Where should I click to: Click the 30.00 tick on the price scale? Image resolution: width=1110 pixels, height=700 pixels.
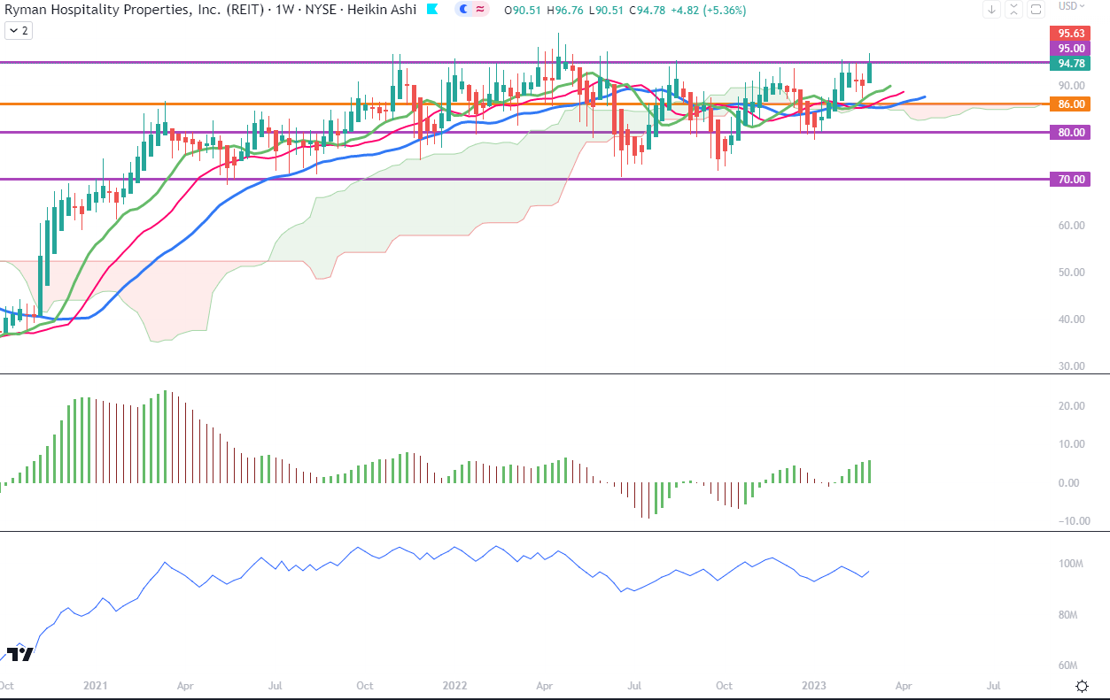pyautogui.click(x=1071, y=366)
